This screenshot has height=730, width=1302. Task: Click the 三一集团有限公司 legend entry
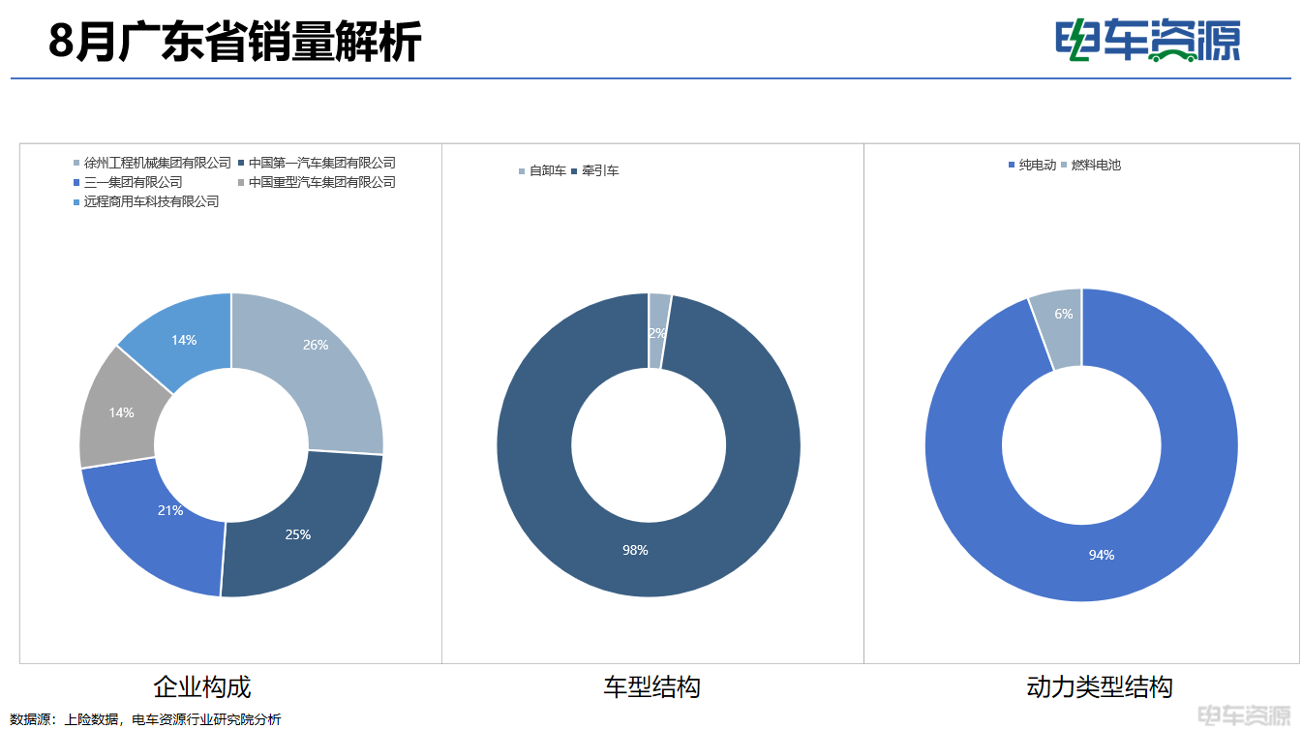pyautogui.click(x=133, y=182)
